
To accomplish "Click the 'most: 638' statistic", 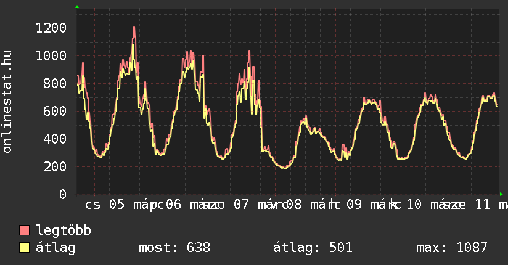I will click(174, 248).
